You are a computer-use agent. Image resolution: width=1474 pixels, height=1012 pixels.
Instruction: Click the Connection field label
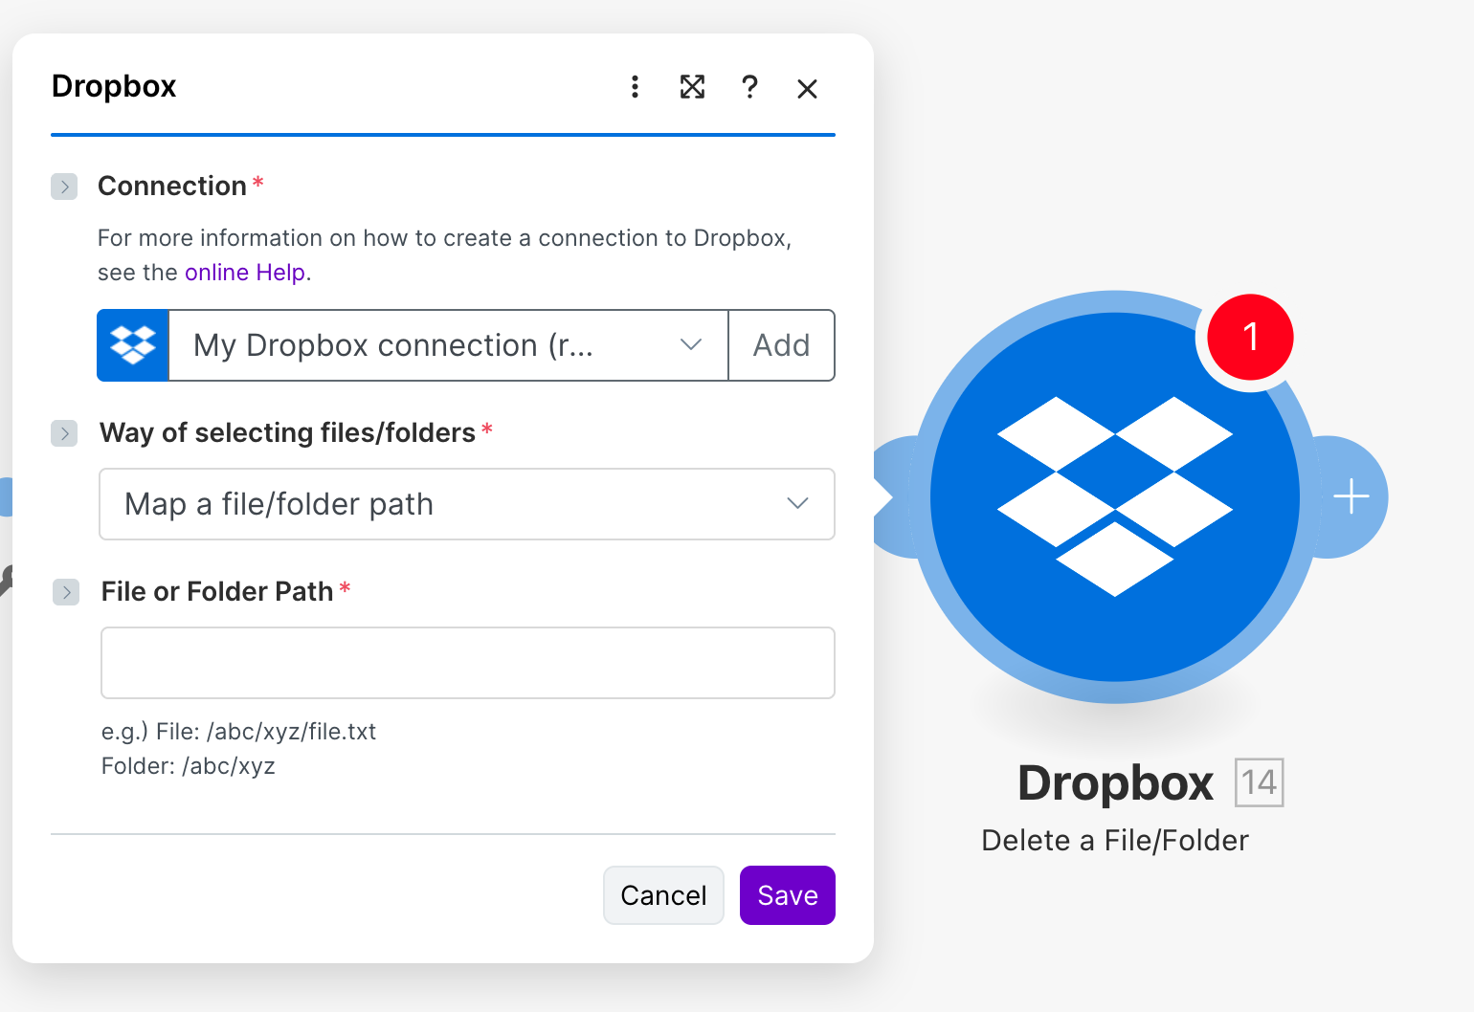[172, 186]
